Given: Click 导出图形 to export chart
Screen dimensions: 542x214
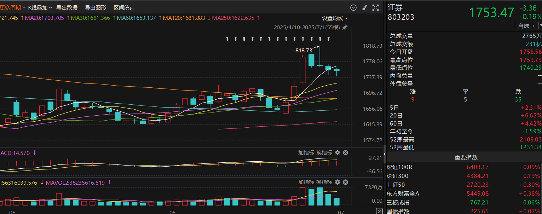Looking at the screenshot, I should (96, 7).
